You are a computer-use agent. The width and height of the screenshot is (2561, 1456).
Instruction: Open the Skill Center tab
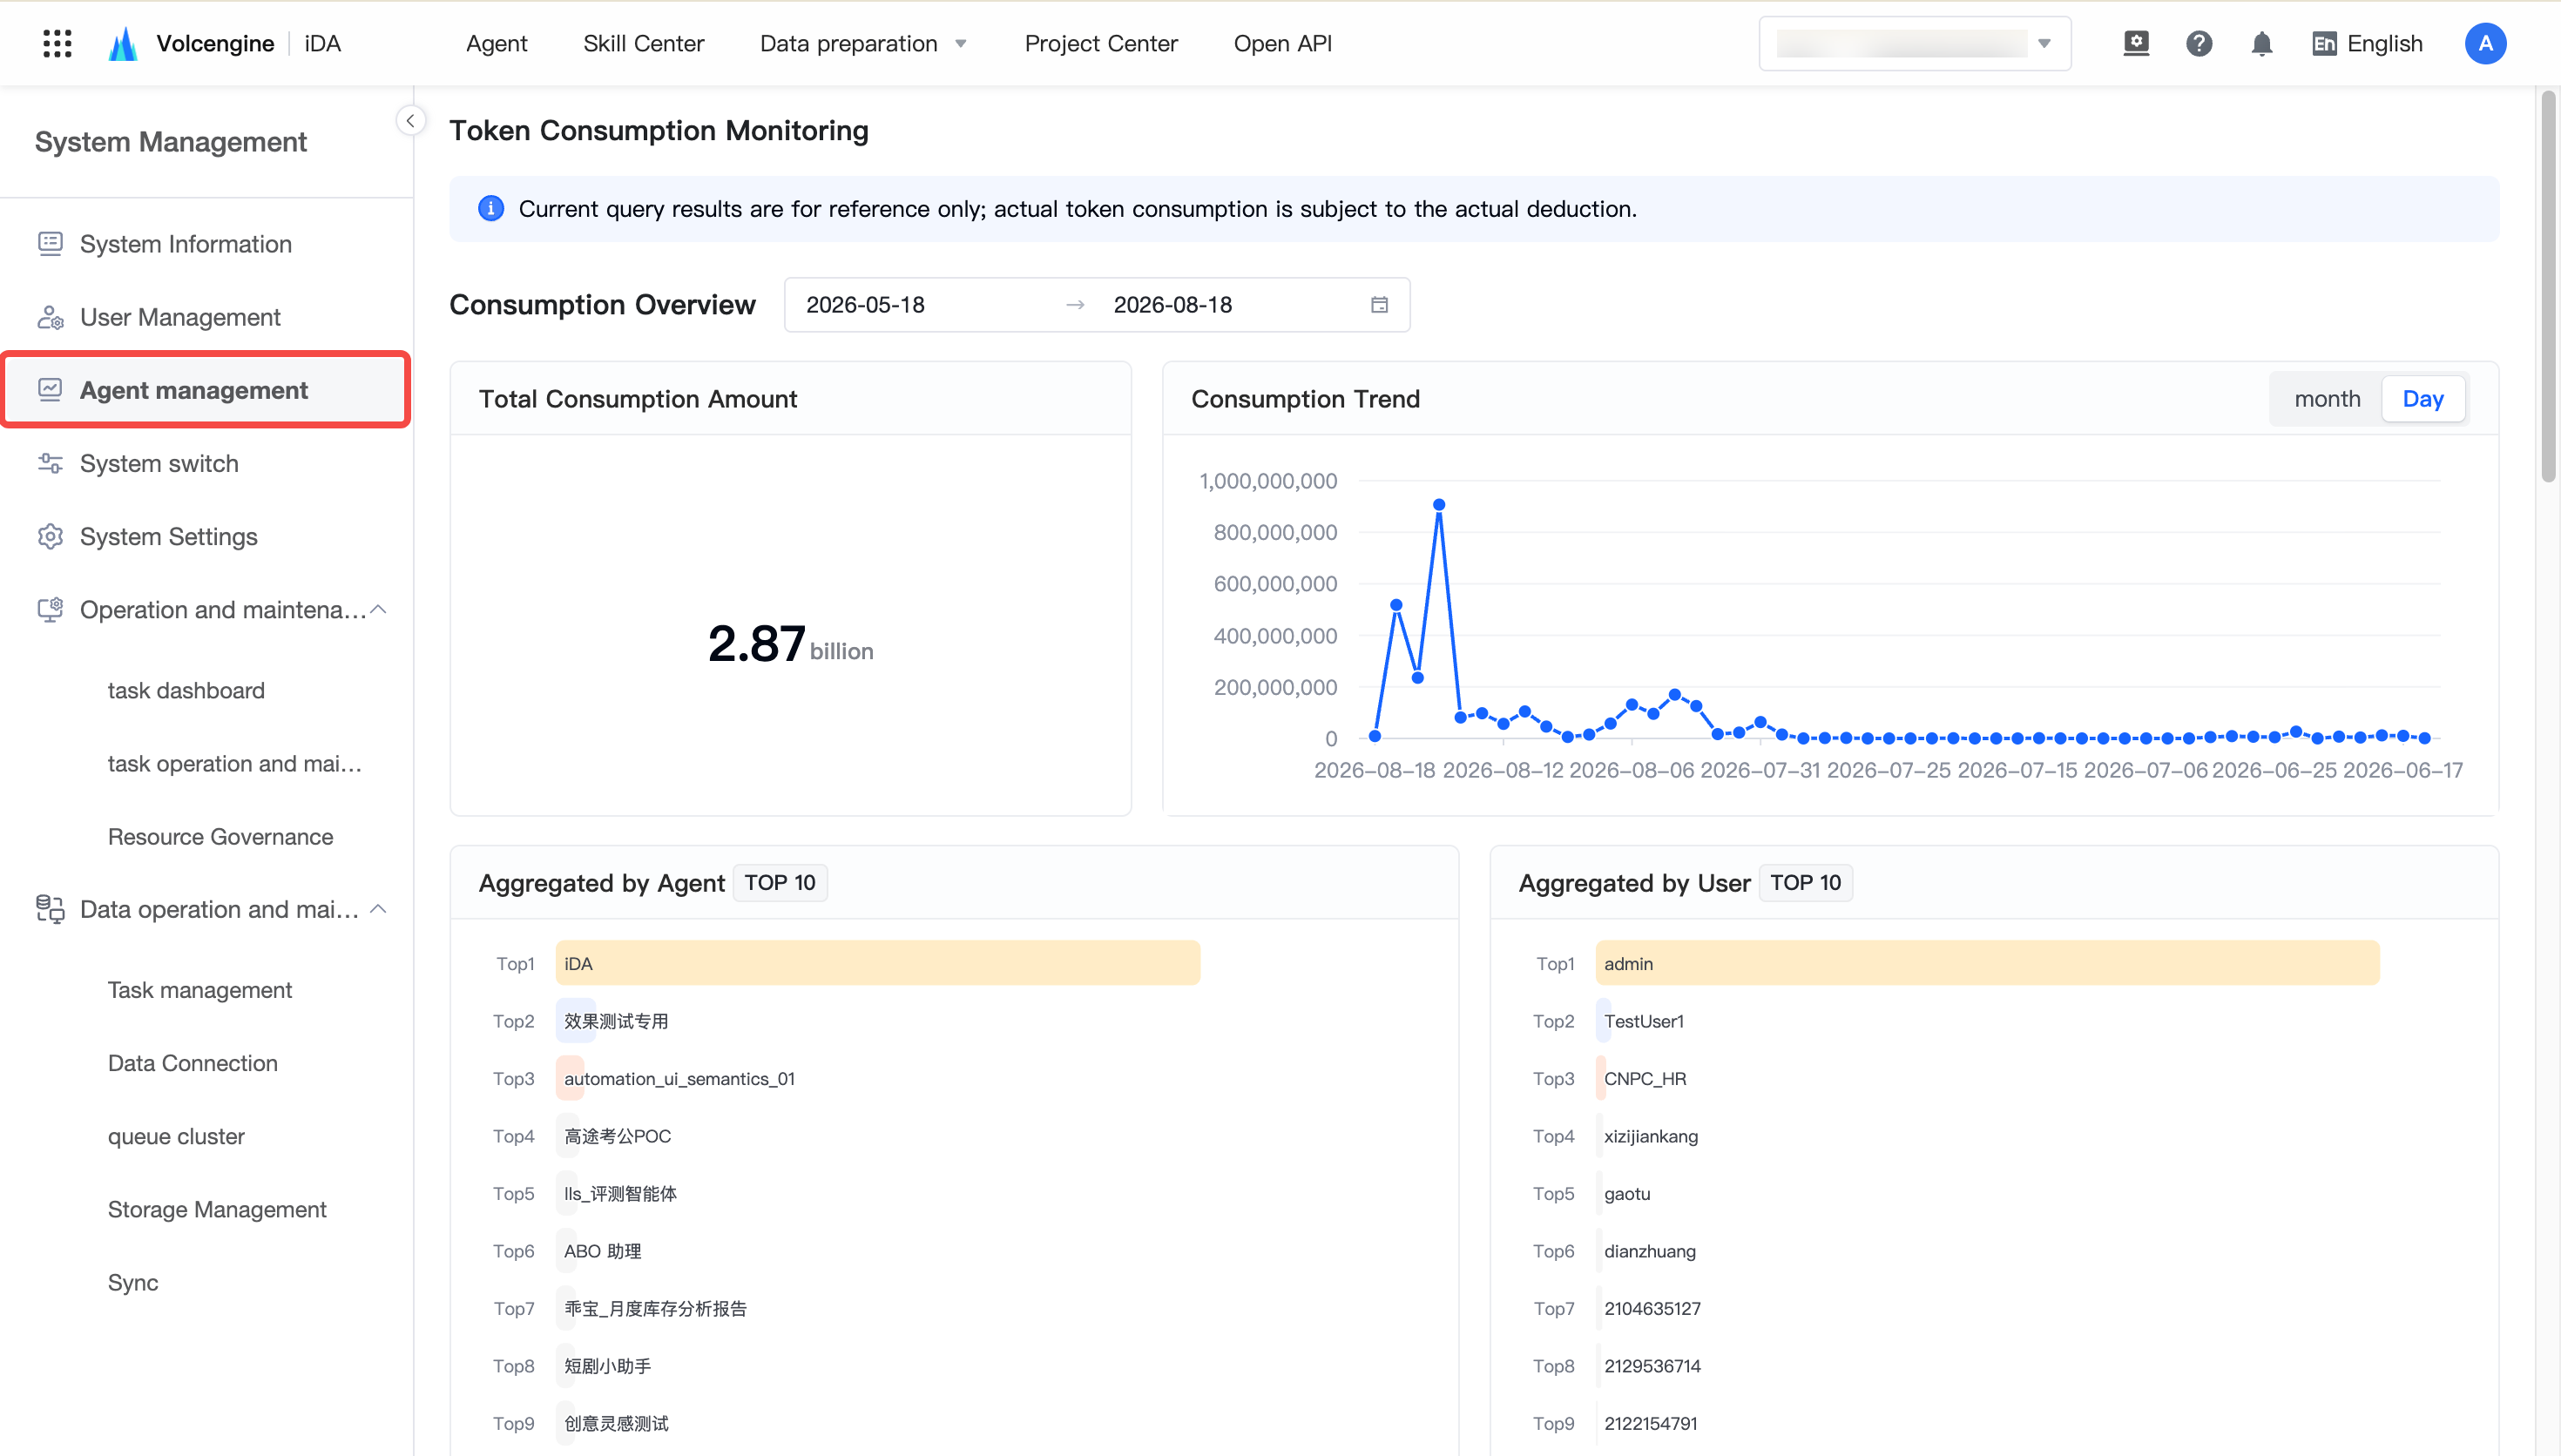click(x=643, y=43)
